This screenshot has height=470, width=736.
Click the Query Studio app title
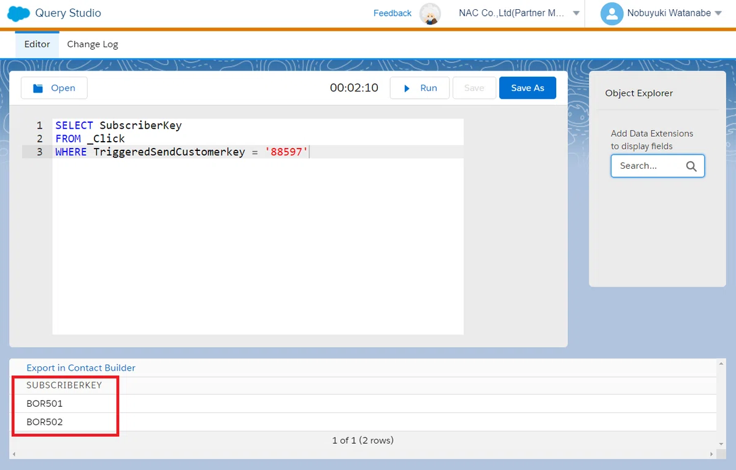tap(68, 13)
